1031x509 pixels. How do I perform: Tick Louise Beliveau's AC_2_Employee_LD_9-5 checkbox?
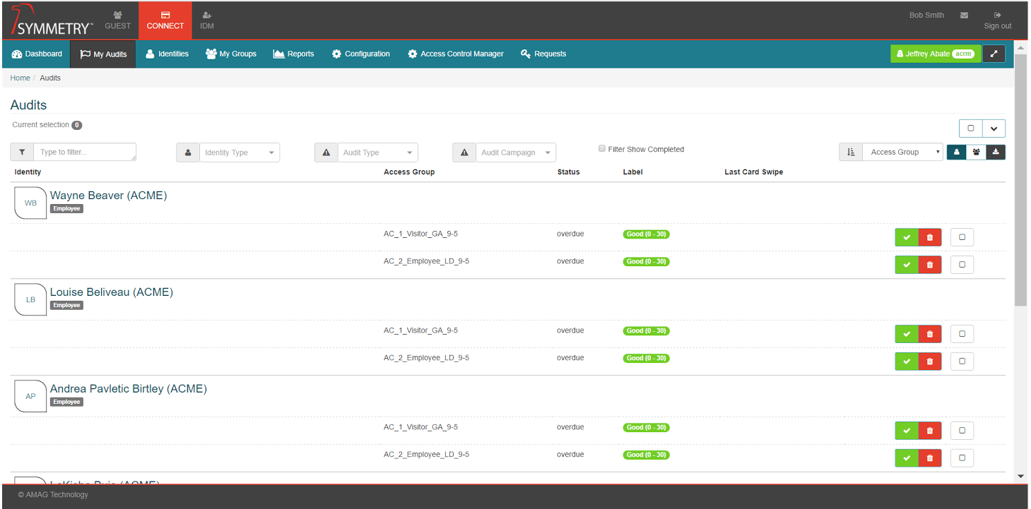(x=962, y=361)
